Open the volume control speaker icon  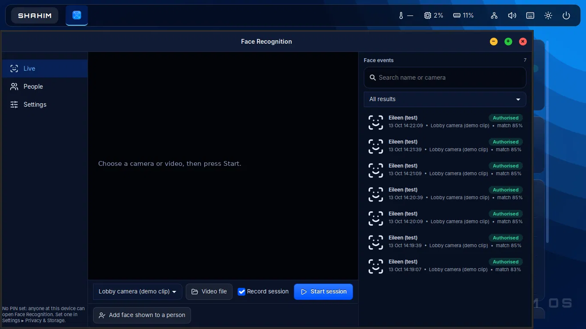coord(512,15)
